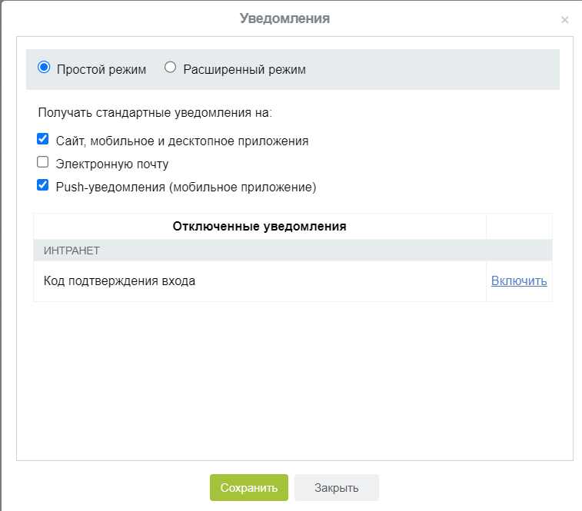Select the Простой режим radio button
The height and width of the screenshot is (511, 582).
tap(44, 68)
